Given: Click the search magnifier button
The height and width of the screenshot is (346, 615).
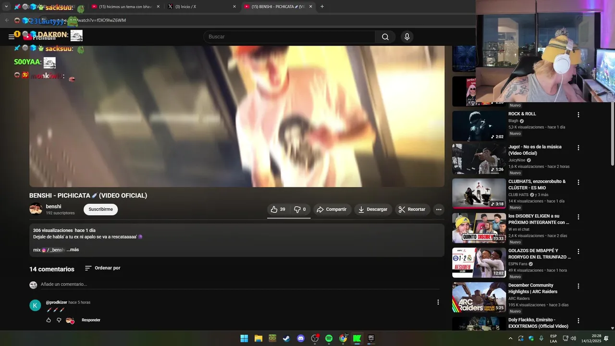Looking at the screenshot, I should pyautogui.click(x=385, y=37).
